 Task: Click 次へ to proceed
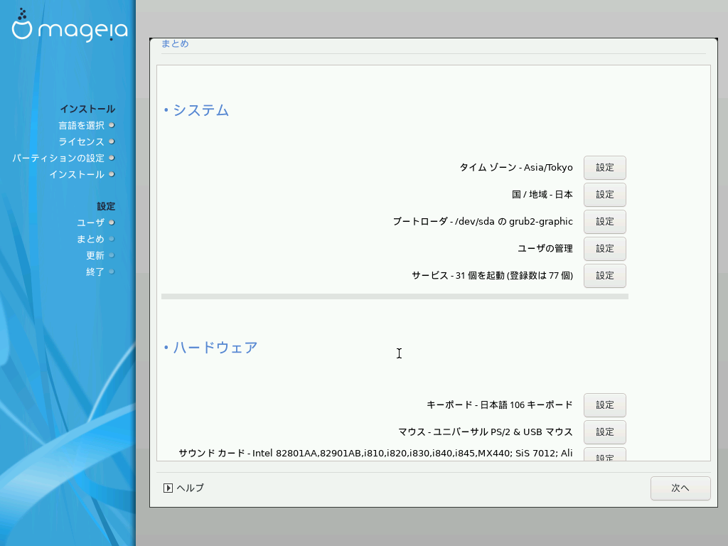[680, 488]
